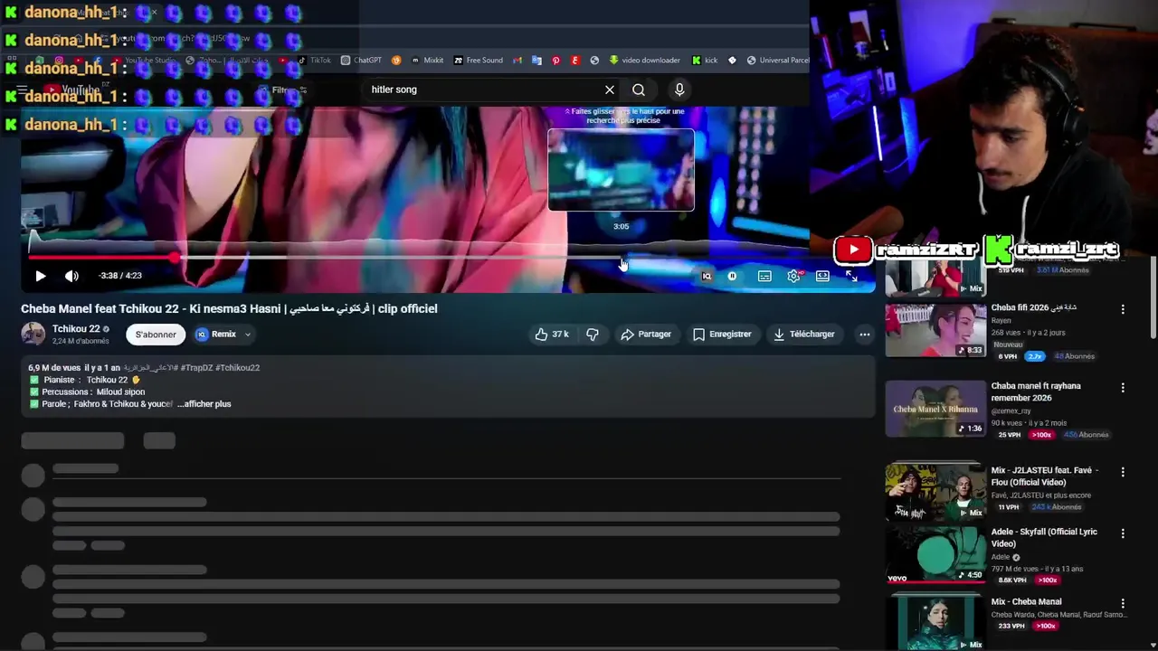Viewport: 1158px width, 651px height.
Task: Open the options menu for Mix - J2LASTEU
Action: point(1123,472)
